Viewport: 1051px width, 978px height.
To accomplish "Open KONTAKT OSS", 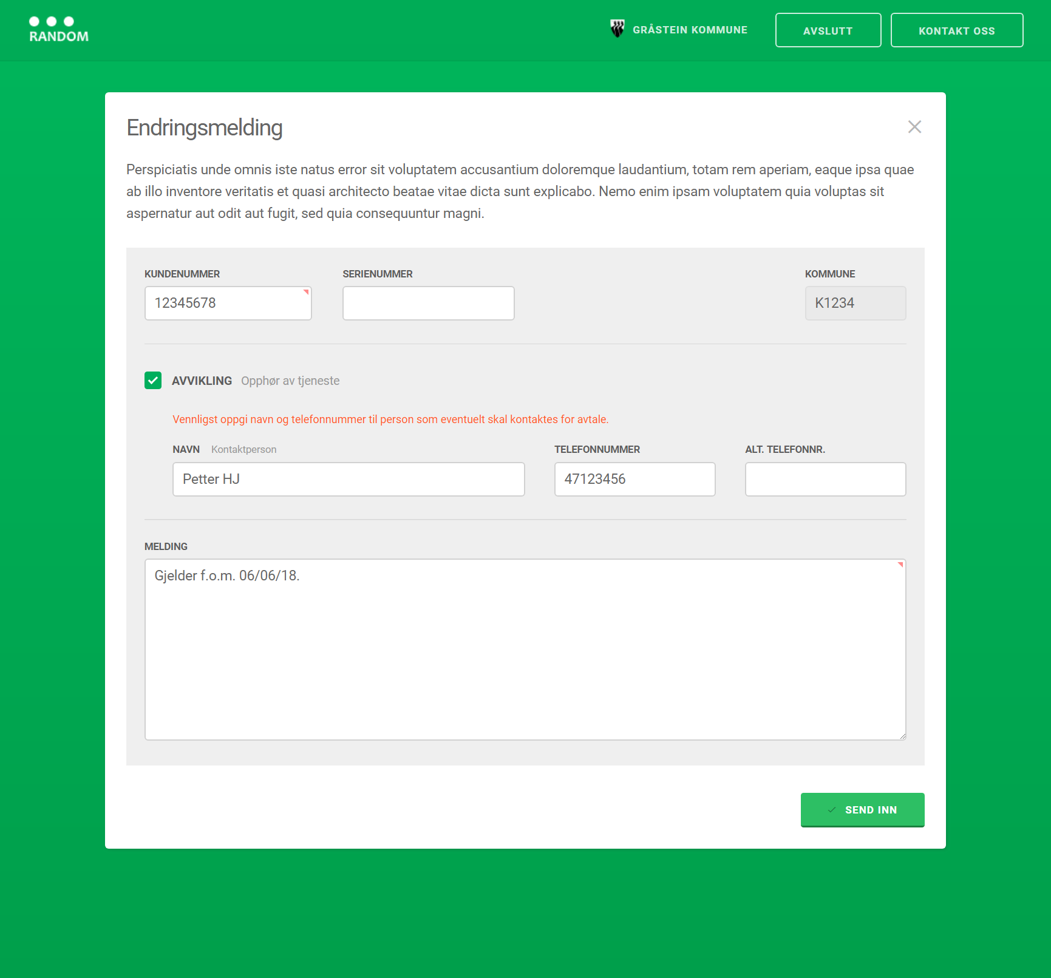I will [x=957, y=30].
